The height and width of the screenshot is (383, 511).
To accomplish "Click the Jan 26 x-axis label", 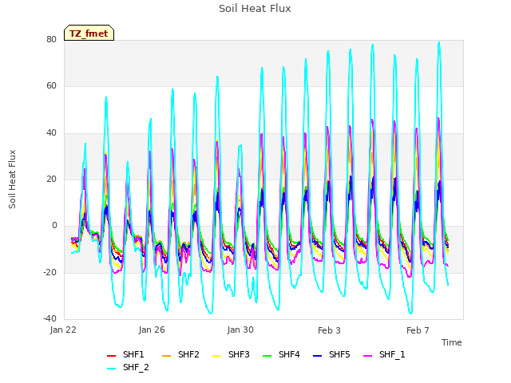I will 152,330.
